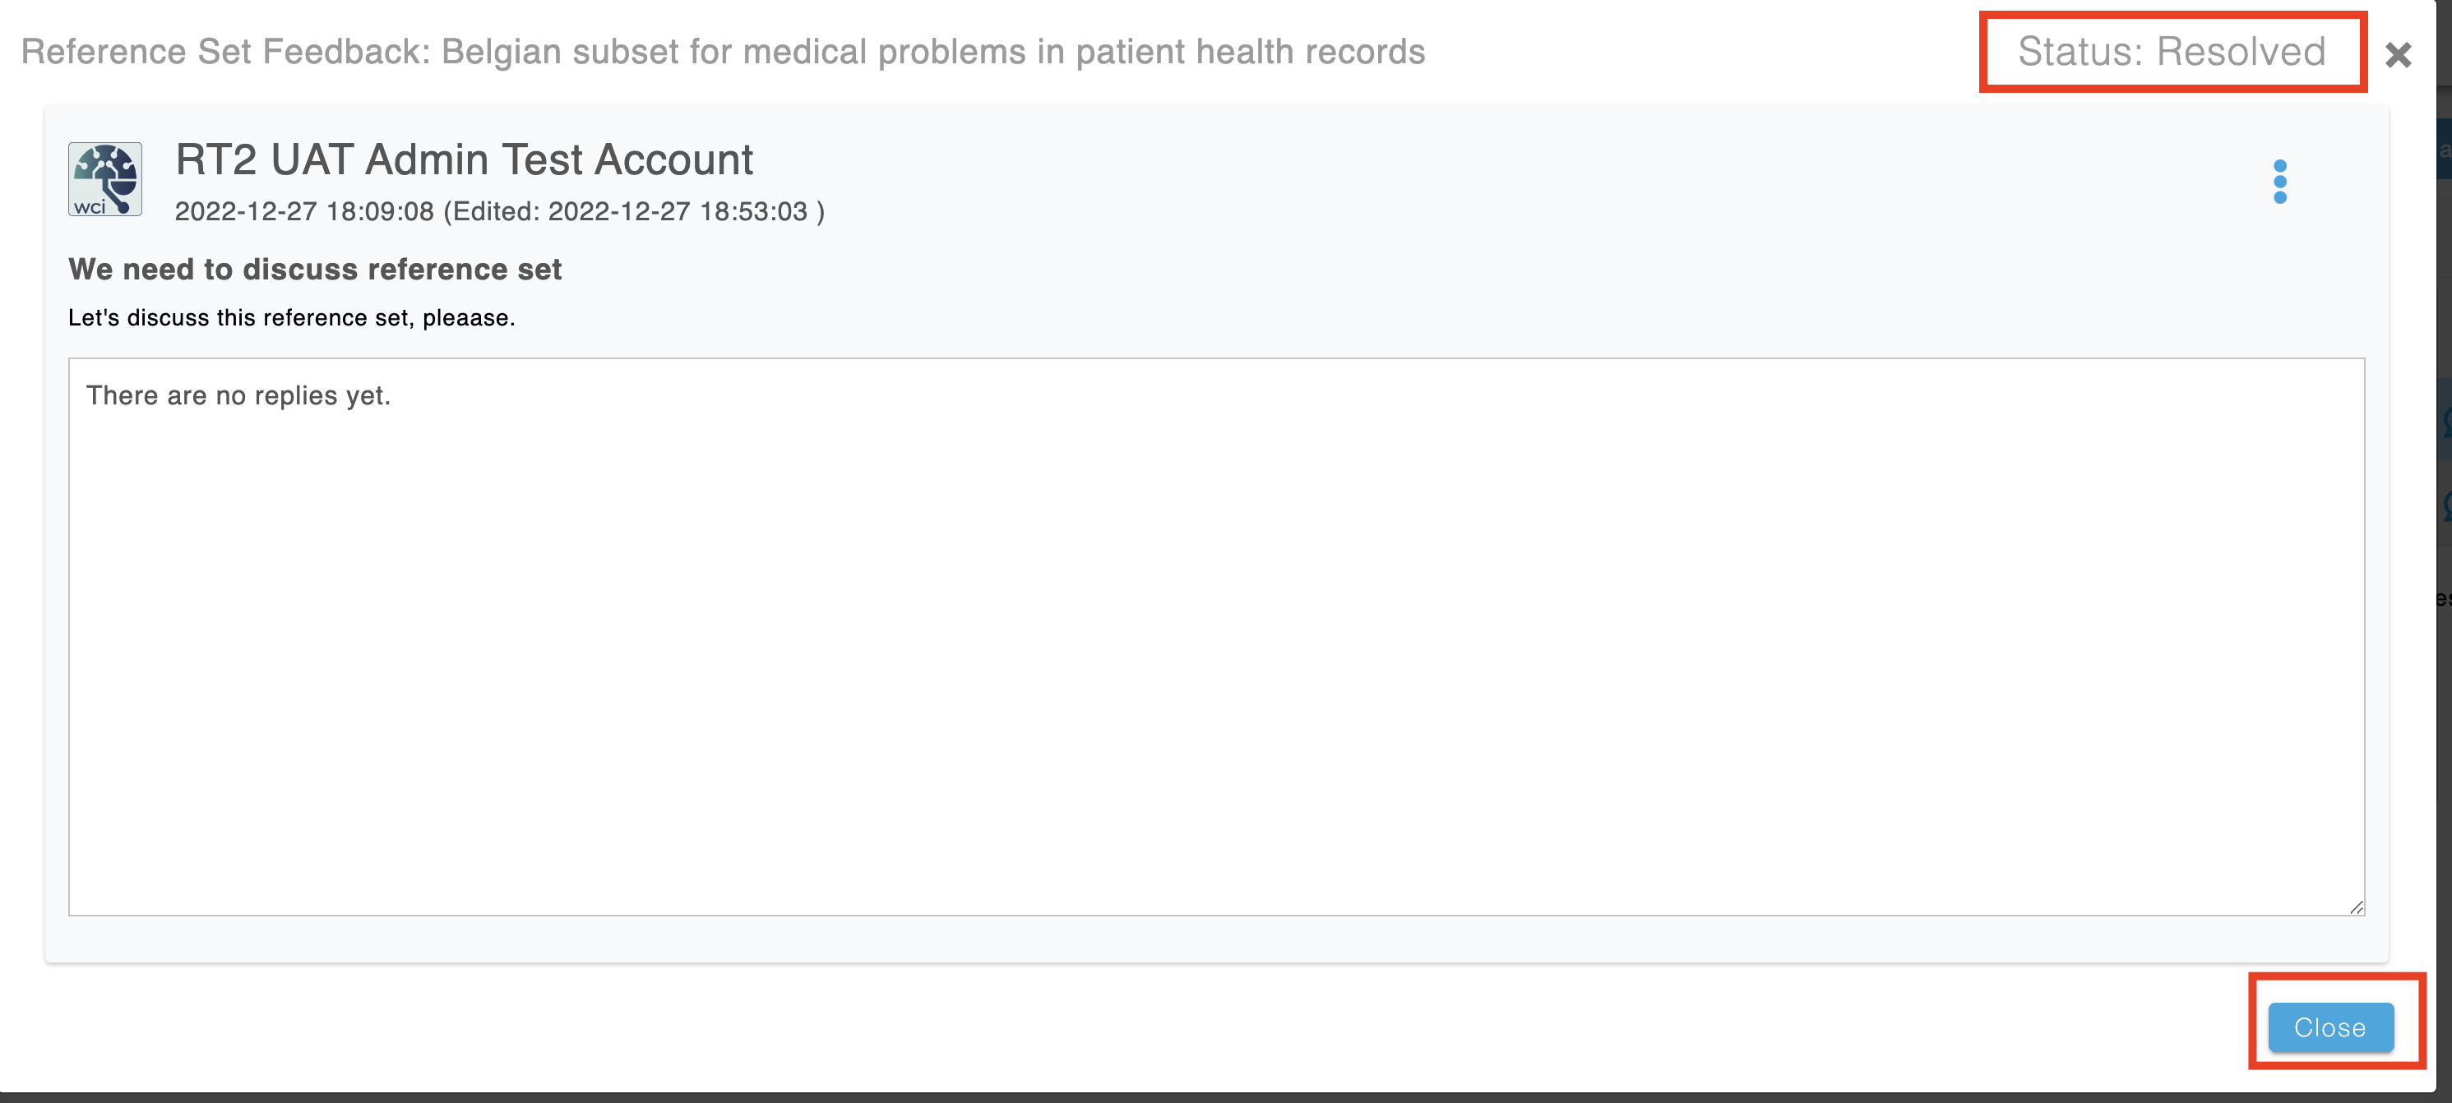Image resolution: width=2452 pixels, height=1103 pixels.
Task: Click the dark blue header strip behind the dialog
Action: pyautogui.click(x=2445, y=150)
